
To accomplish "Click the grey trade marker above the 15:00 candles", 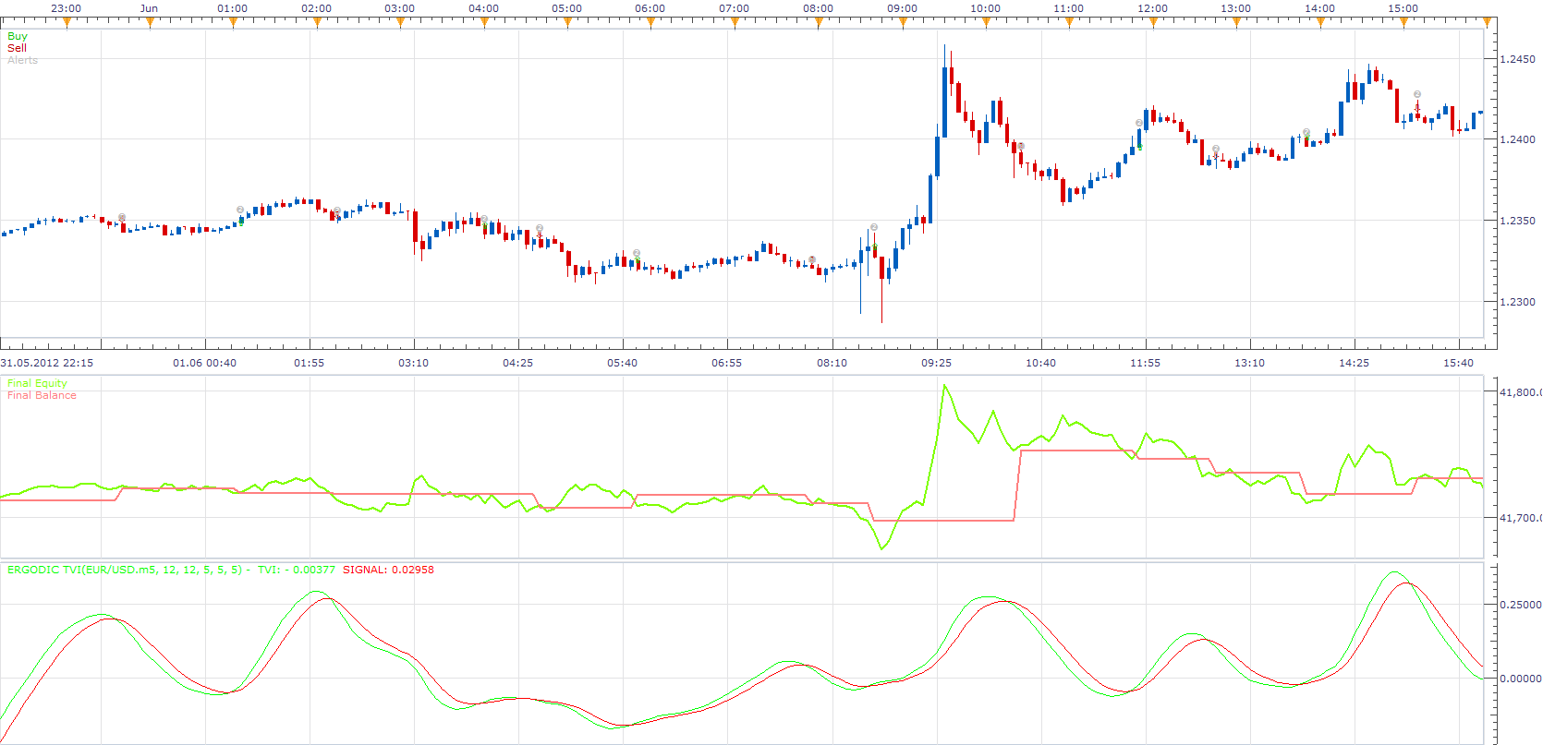I will tap(1417, 94).
